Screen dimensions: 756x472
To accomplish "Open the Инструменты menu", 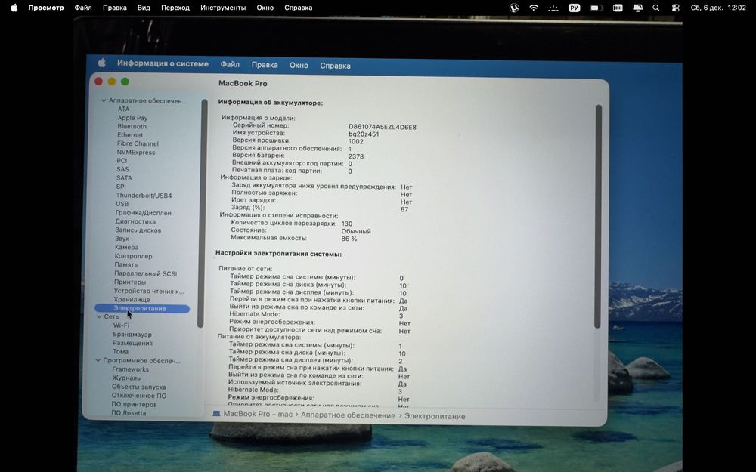I will coord(223,8).
